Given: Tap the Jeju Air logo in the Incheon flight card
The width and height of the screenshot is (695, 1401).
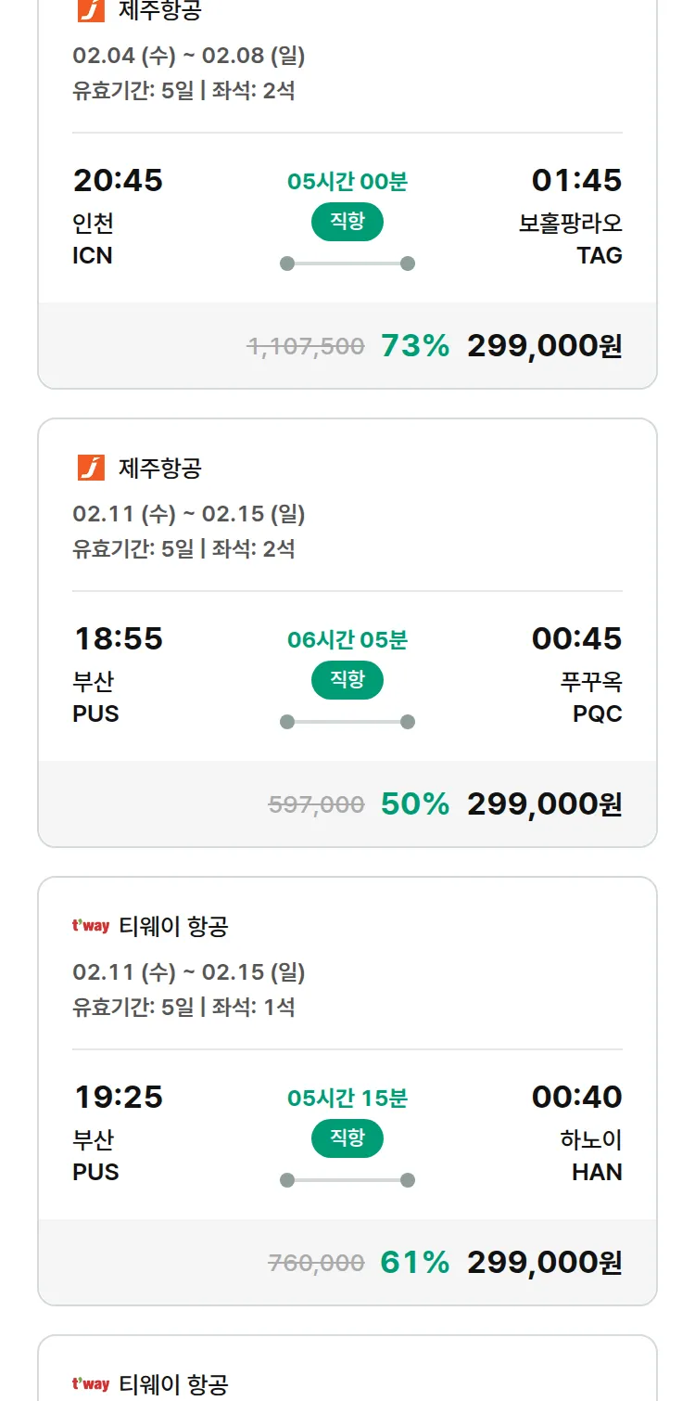Looking at the screenshot, I should tap(91, 11).
